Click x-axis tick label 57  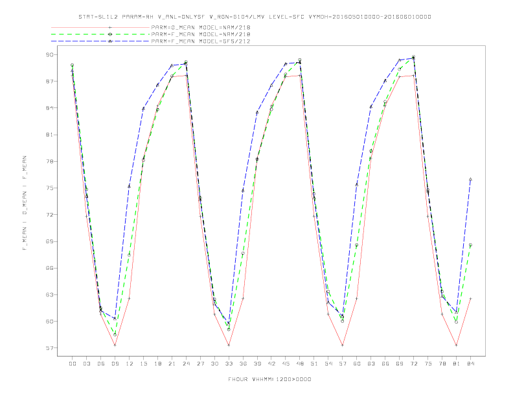point(343,364)
